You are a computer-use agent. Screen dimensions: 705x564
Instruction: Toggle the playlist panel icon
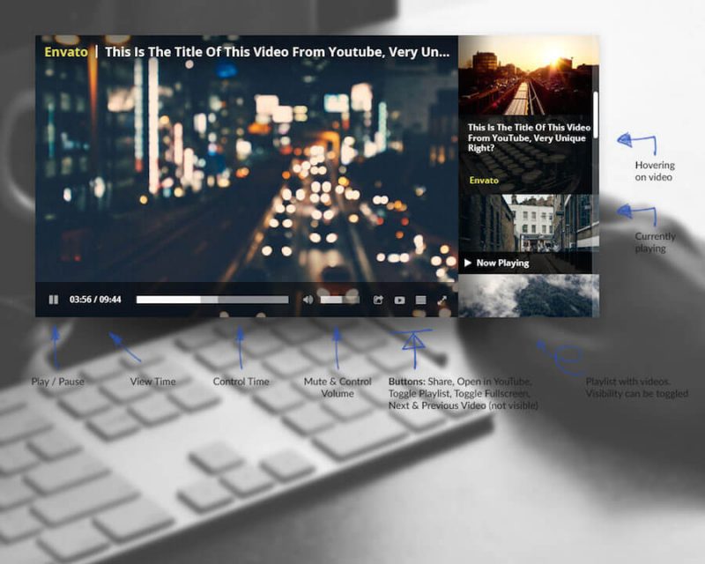click(x=421, y=300)
